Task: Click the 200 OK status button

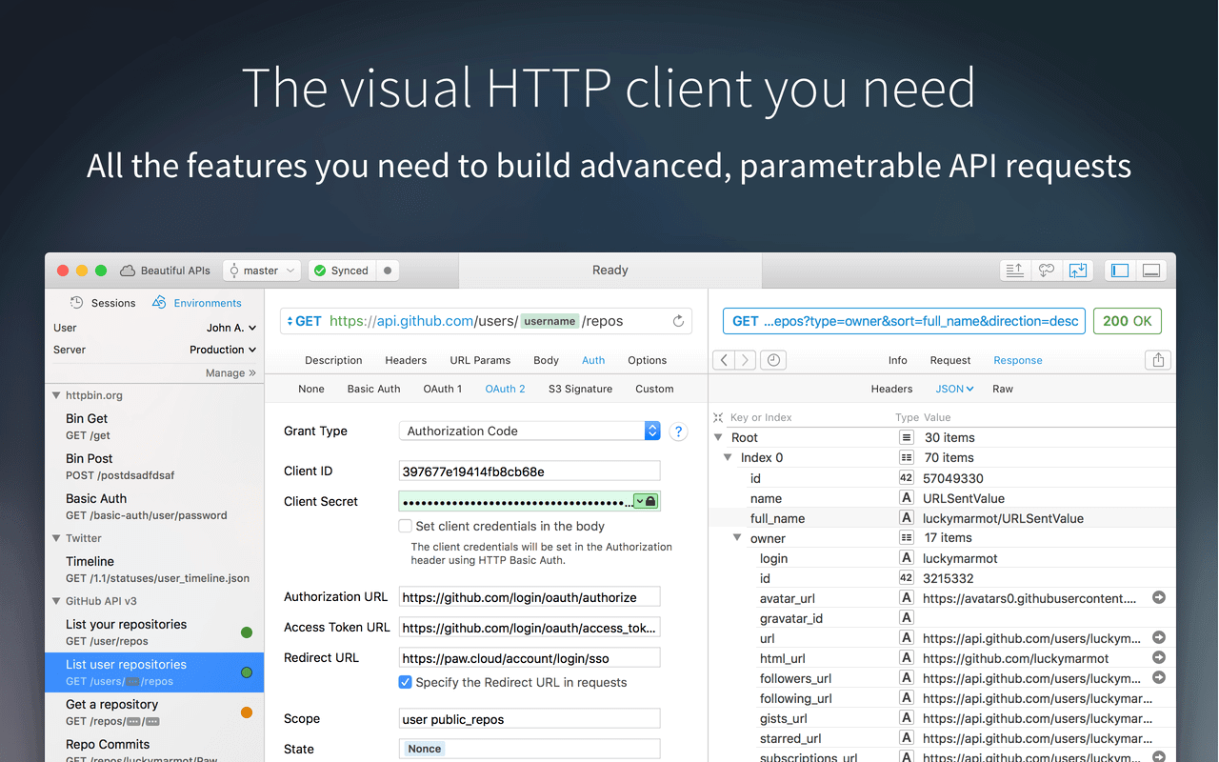Action: coord(1127,321)
